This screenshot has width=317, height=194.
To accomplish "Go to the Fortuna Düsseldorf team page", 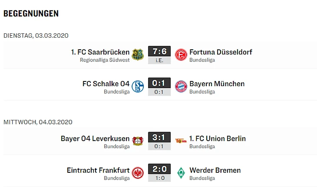I will 221,52.
